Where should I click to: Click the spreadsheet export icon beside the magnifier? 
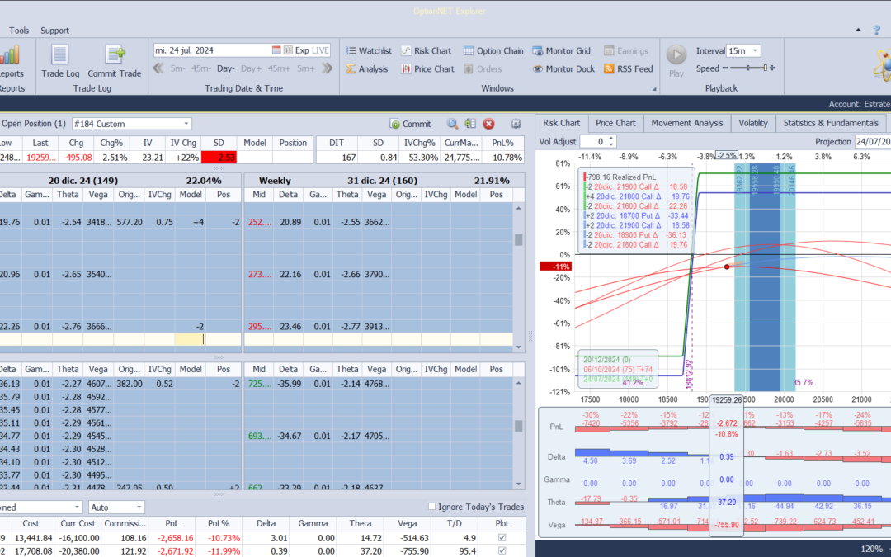(x=470, y=123)
